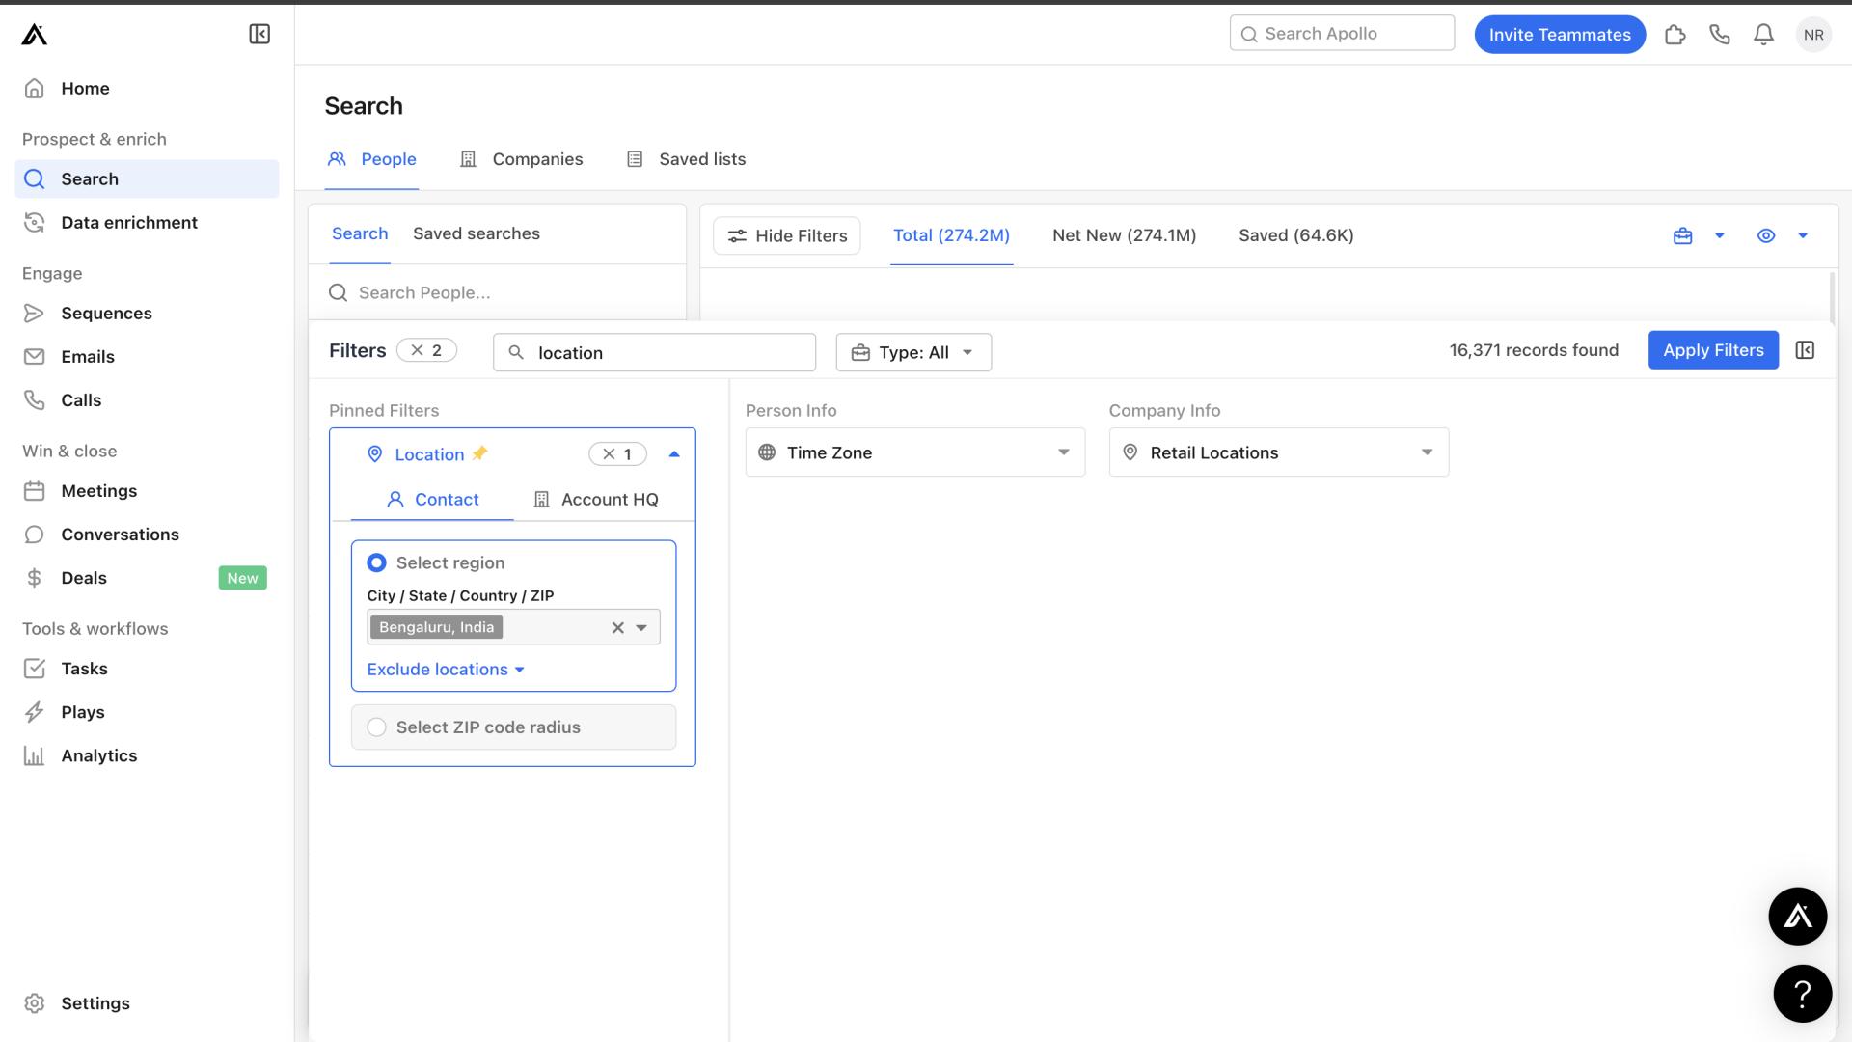Select the Contact location tab
1852x1042 pixels.
coord(433,500)
